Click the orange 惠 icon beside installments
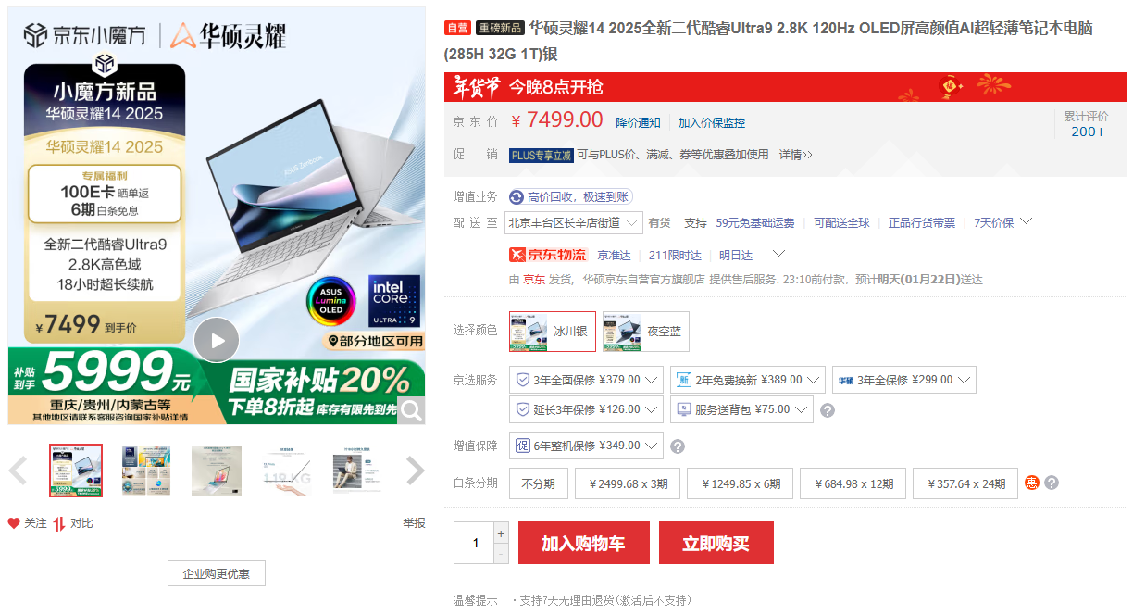The height and width of the screenshot is (615, 1133). pos(1033,483)
